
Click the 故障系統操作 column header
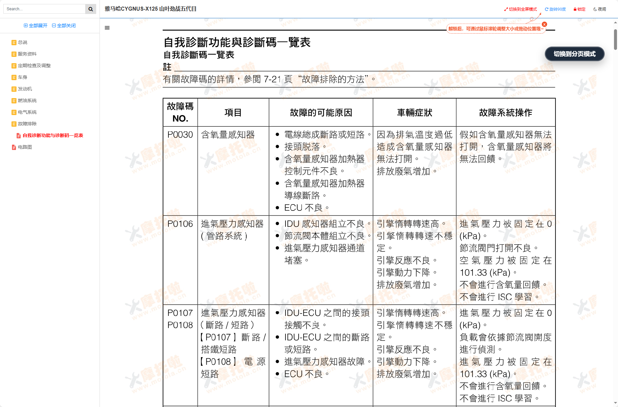click(x=506, y=113)
